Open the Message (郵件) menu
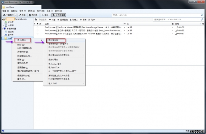This screenshot has height=134, width=206. pyautogui.click(x=41, y=11)
